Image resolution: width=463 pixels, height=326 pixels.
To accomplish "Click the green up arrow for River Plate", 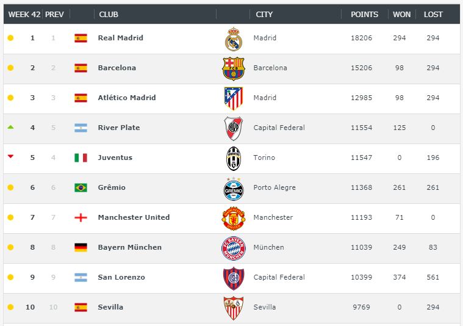I will (10, 127).
